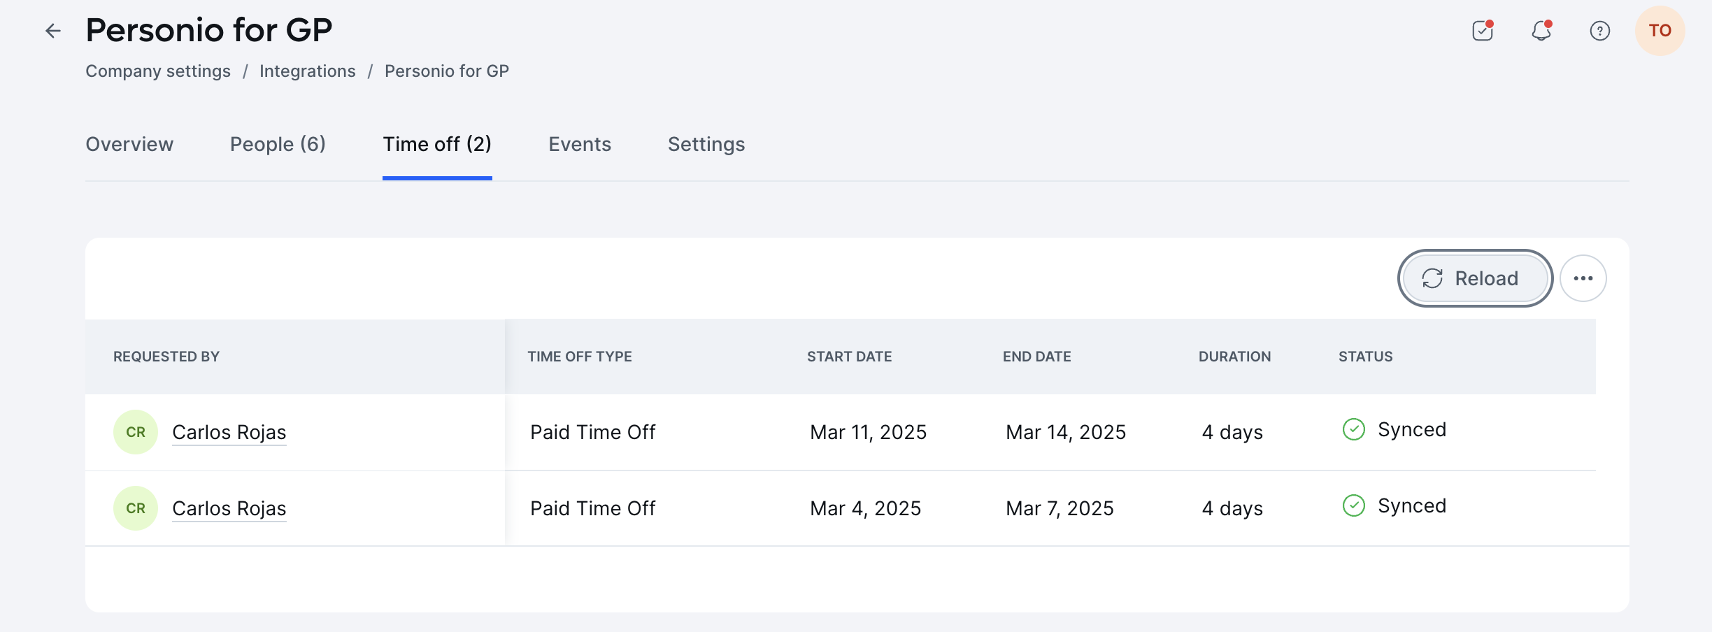Click the CR avatar in the Mar 11 row
1712x632 pixels.
tap(136, 432)
